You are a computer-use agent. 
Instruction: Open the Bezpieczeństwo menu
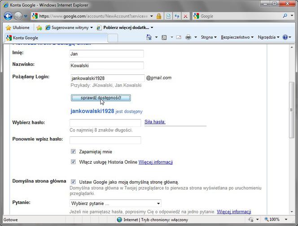click(x=237, y=37)
